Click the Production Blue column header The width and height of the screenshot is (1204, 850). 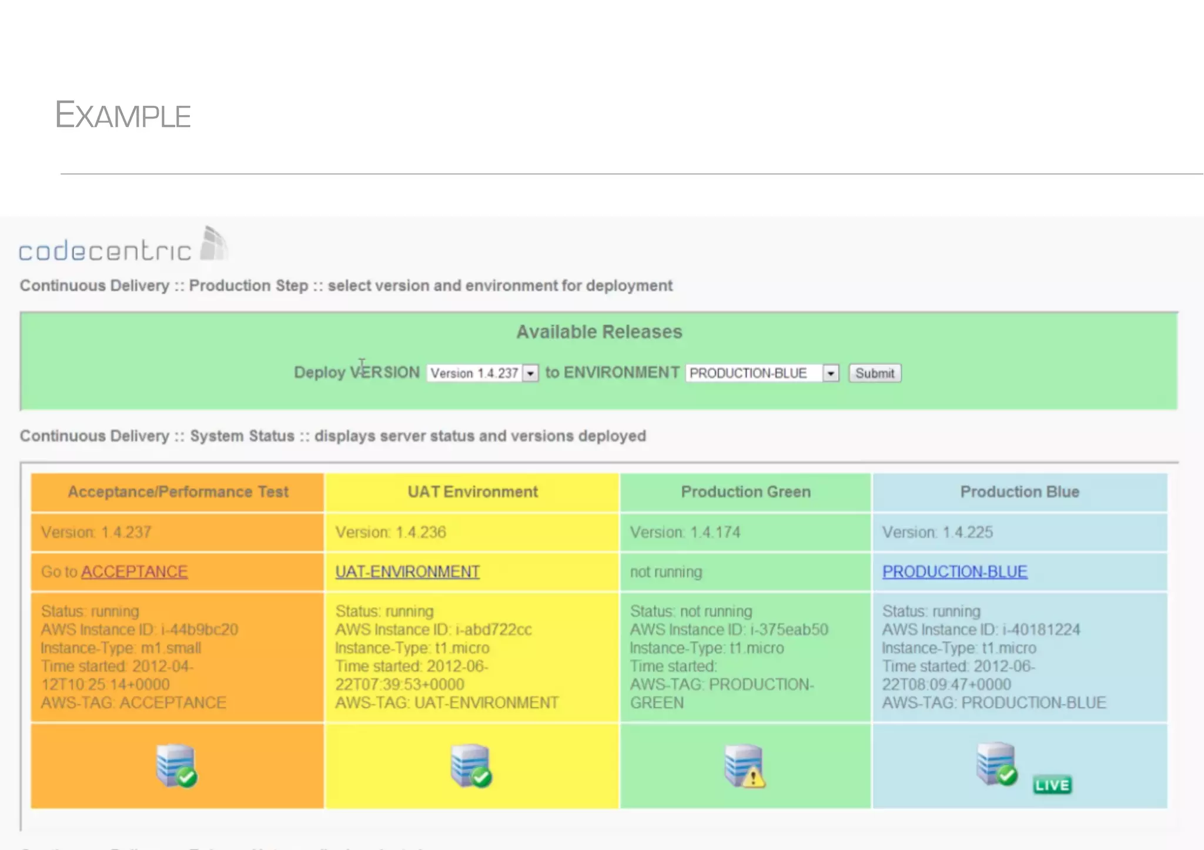pyautogui.click(x=1020, y=492)
